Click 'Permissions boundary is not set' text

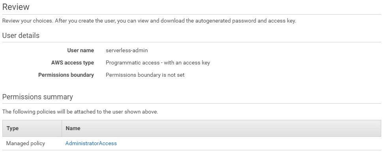click(145, 75)
